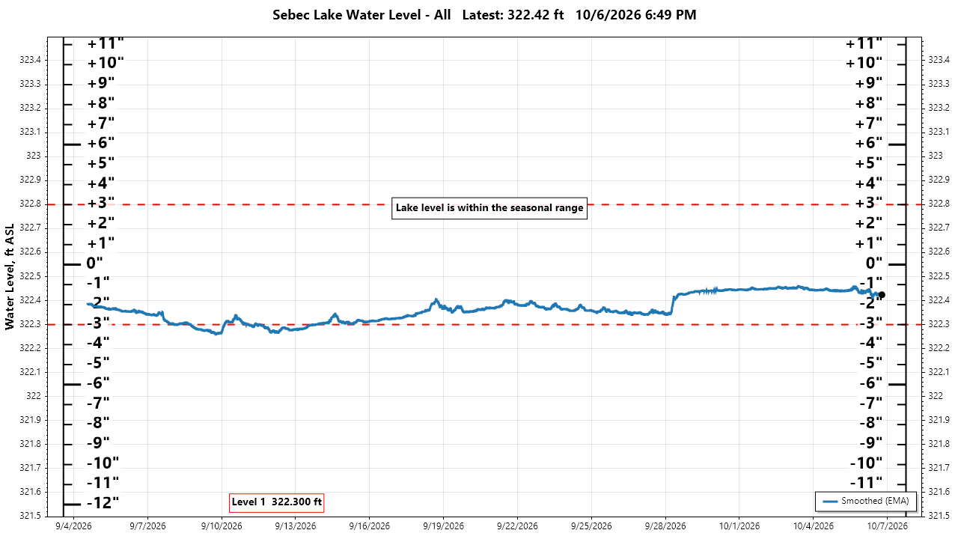Screen dimensions: 958x539
Task: Click the 322.3 value on the left axis
Action: 29,324
